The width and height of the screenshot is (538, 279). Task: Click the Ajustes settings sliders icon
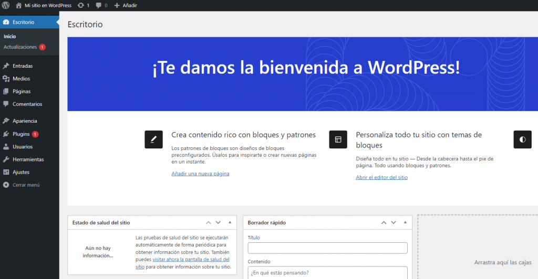pyautogui.click(x=6, y=172)
